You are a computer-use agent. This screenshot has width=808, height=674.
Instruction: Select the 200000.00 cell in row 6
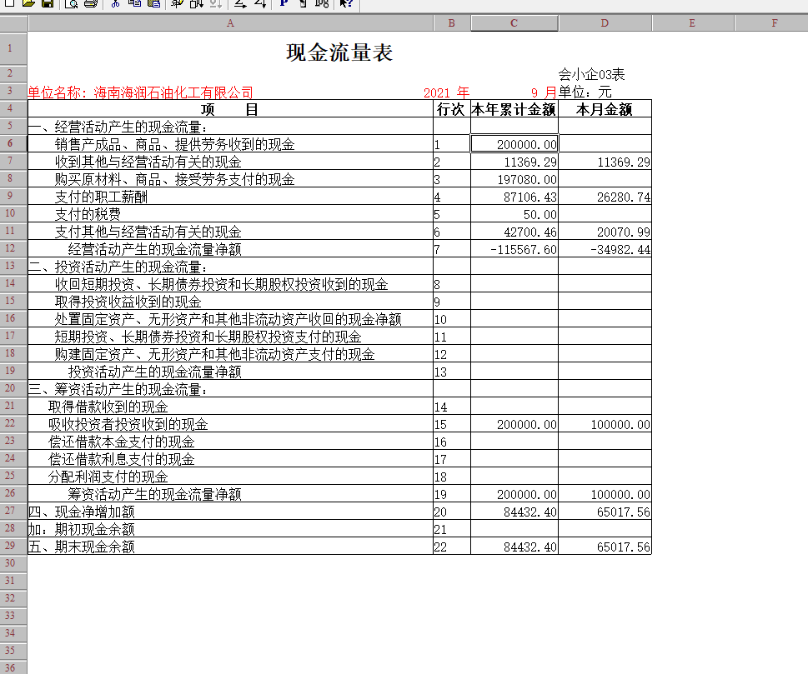tap(514, 144)
